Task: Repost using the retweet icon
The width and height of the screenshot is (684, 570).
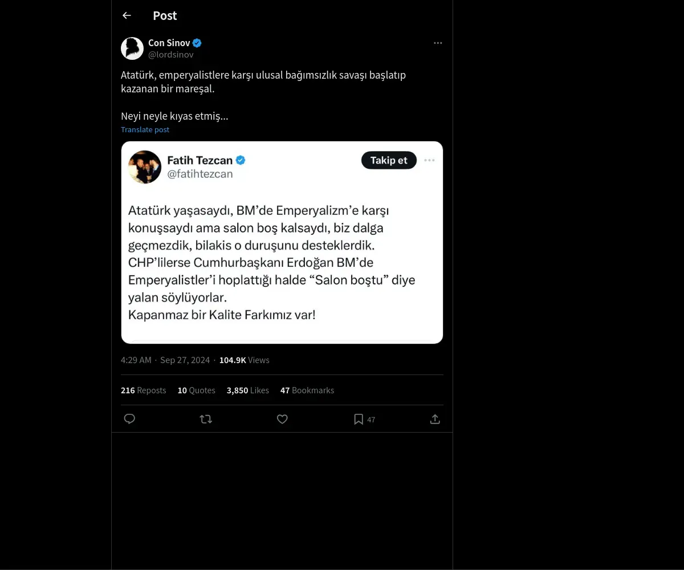Action: pos(206,419)
